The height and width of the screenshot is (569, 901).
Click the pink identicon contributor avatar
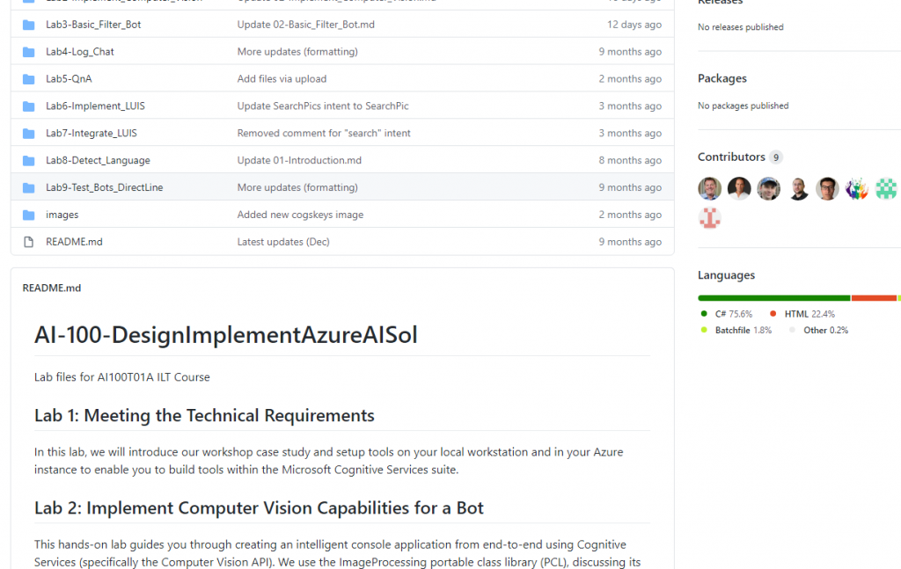(709, 217)
